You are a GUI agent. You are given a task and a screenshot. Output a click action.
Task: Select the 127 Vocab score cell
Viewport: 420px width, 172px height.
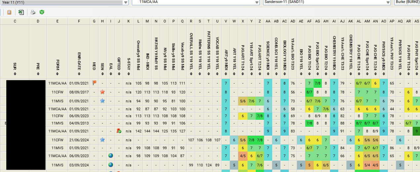click(x=182, y=131)
